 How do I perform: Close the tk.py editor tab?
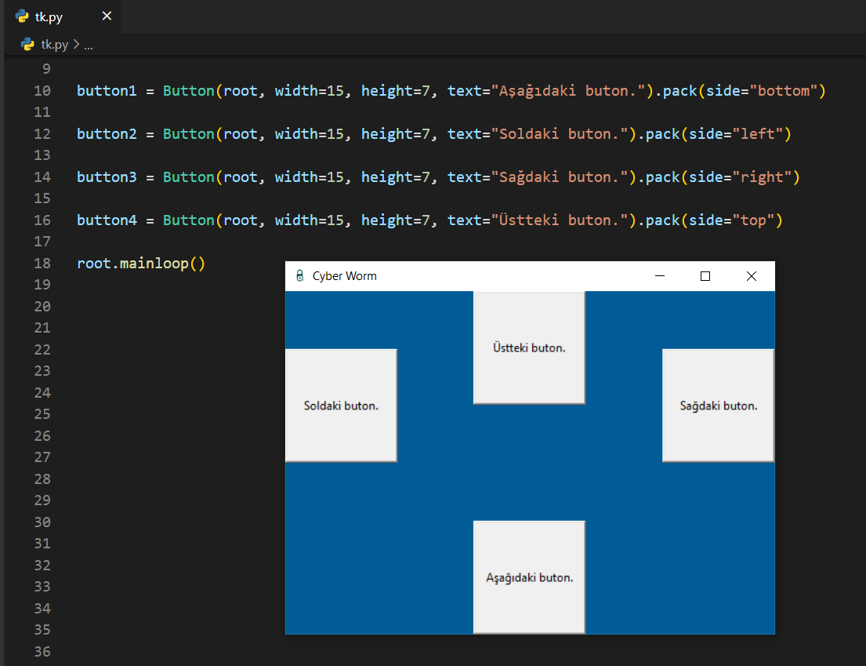107,16
